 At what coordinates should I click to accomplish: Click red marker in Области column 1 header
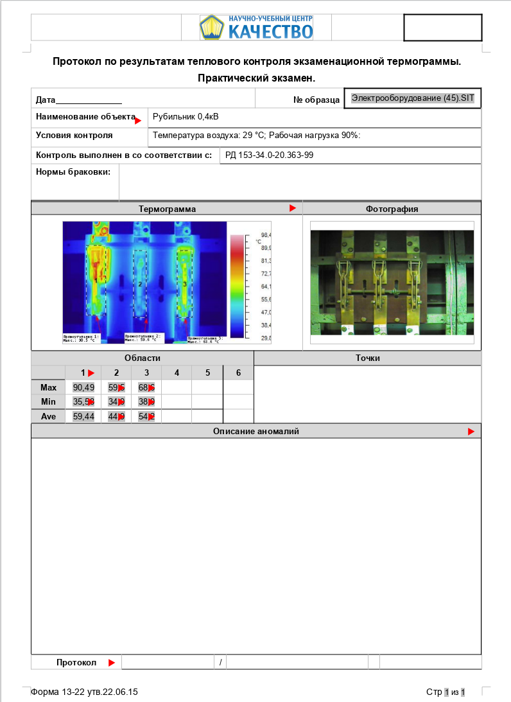pos(91,373)
